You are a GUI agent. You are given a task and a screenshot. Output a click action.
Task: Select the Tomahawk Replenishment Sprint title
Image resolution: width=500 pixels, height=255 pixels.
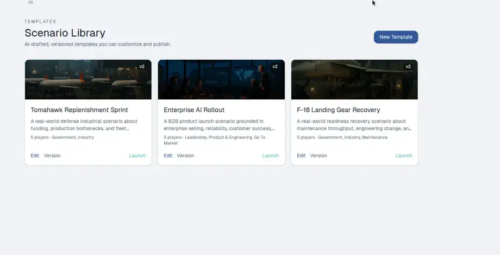point(79,110)
